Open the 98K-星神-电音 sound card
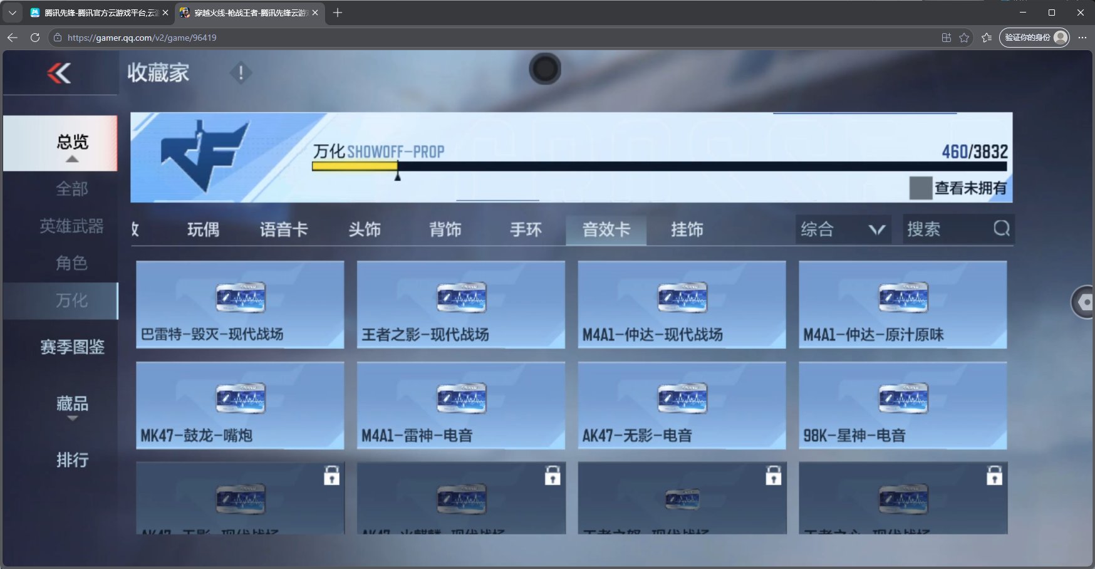Viewport: 1095px width, 569px height. (903, 405)
